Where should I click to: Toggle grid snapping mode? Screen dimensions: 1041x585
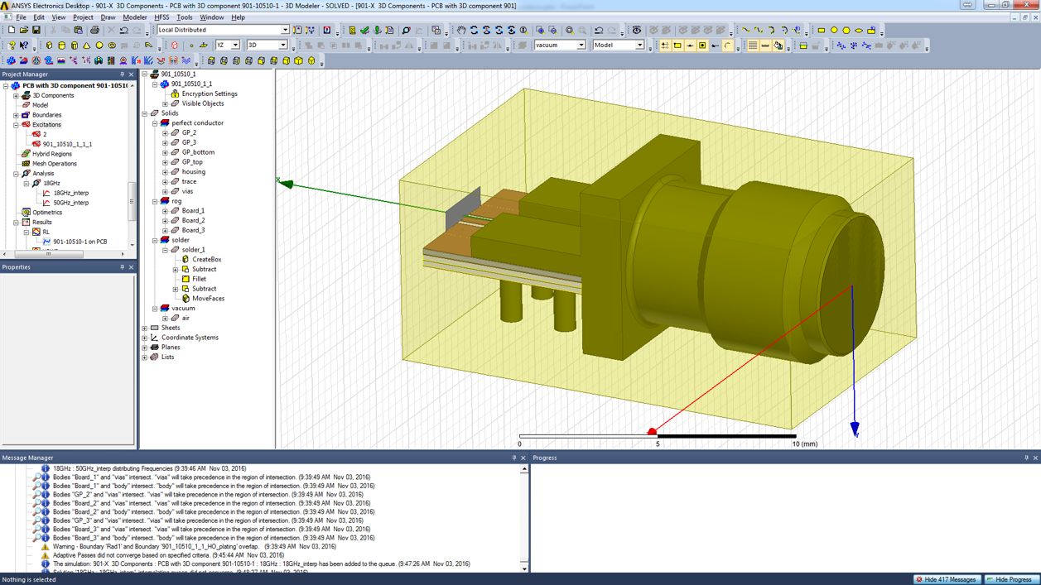[665, 46]
